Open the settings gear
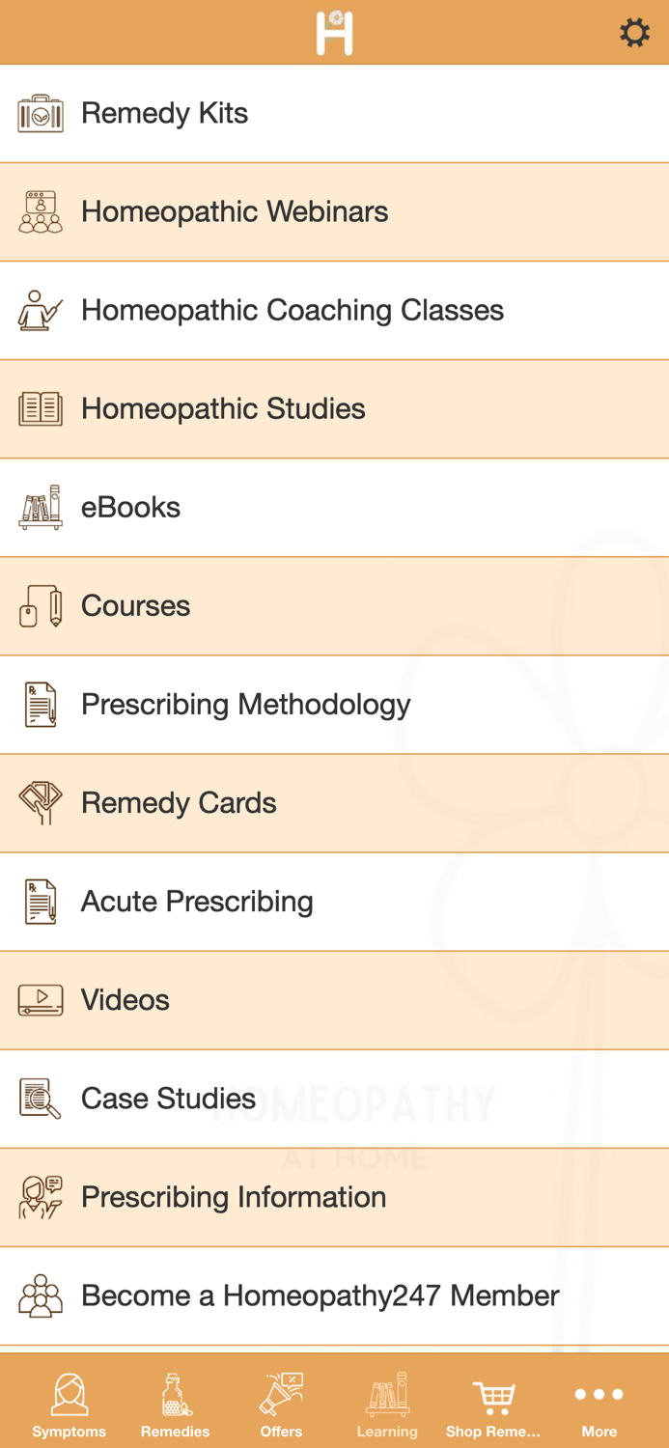Image resolution: width=669 pixels, height=1448 pixels. (634, 32)
